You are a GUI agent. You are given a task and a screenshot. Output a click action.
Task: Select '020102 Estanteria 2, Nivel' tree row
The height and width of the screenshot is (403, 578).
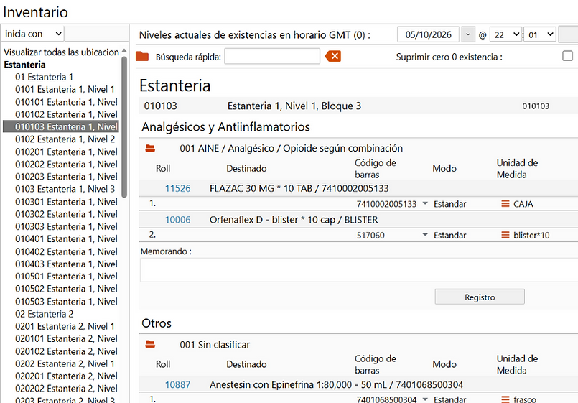(x=66, y=351)
